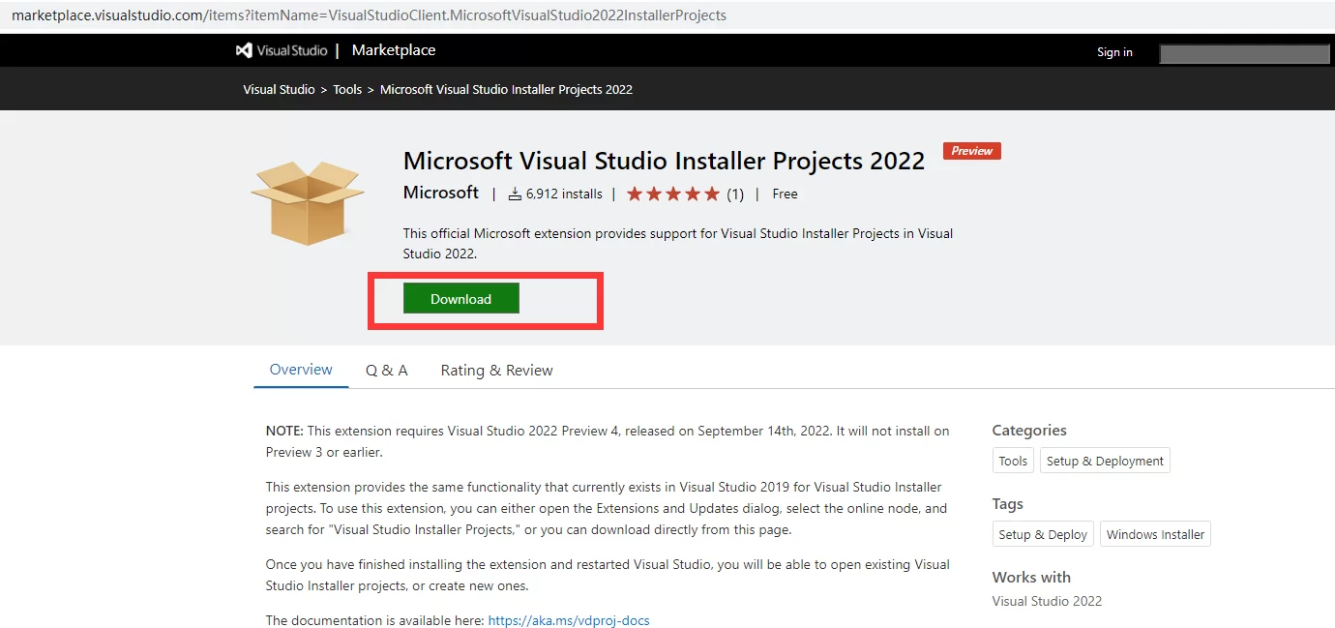Open the Marketplace home link

[394, 50]
